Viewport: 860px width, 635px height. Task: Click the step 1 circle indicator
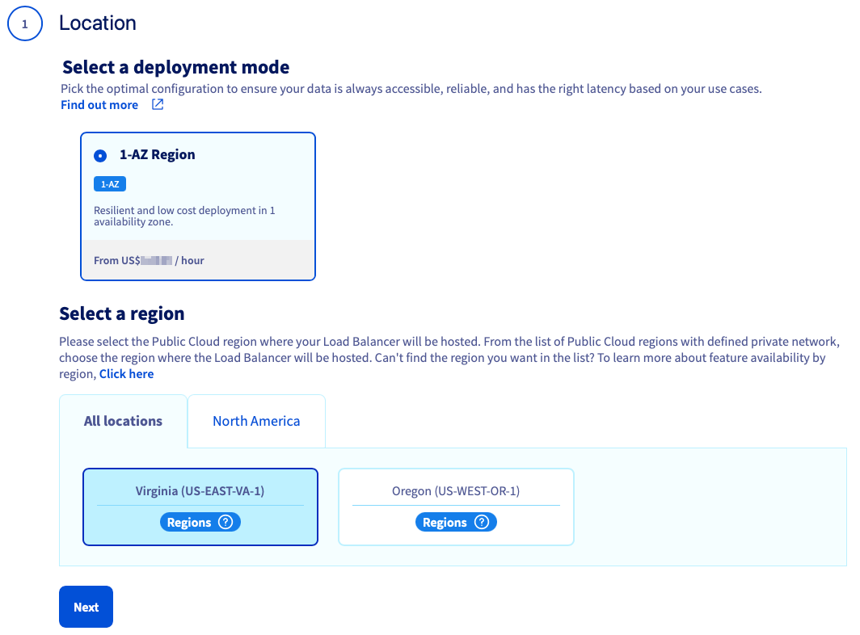click(x=25, y=23)
